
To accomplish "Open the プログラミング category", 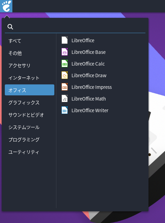I will pyautogui.click(x=30, y=140).
